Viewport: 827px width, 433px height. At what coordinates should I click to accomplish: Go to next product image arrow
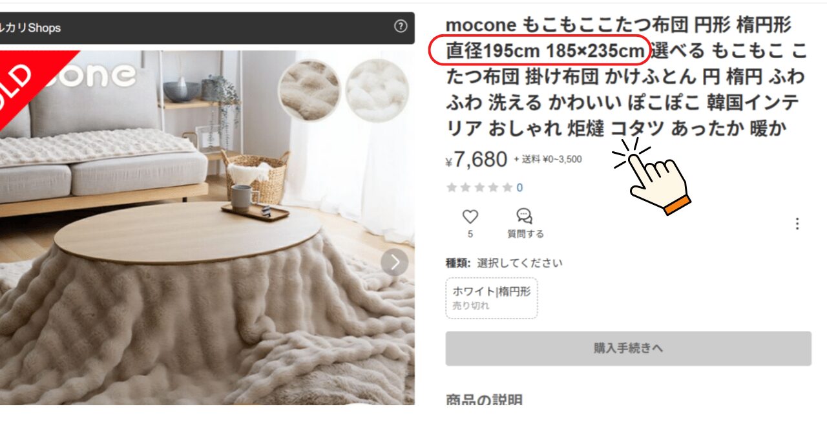(x=395, y=262)
